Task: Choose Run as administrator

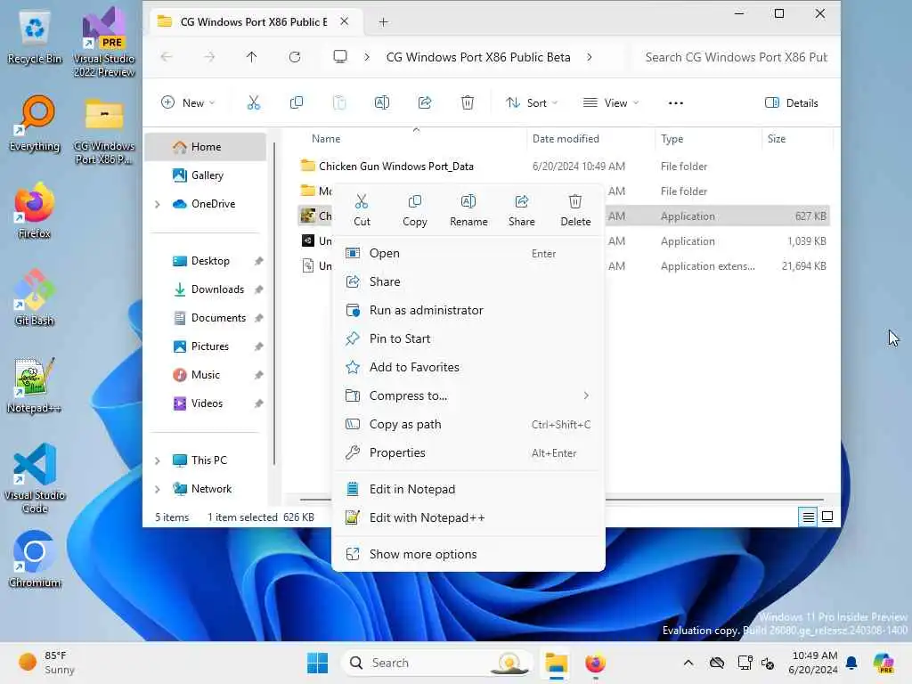Action: [468, 311]
